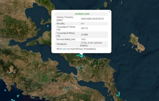Click the location text '5 Χλμ. Δ του Λιμνιώνα Ευβοίας'
Image resolution: width=159 pixels, height=101 pixels.
pos(91,44)
